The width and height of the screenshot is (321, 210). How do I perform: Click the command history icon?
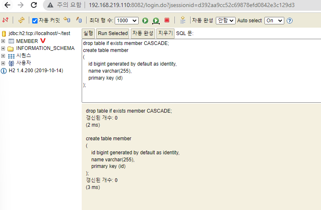point(183,20)
